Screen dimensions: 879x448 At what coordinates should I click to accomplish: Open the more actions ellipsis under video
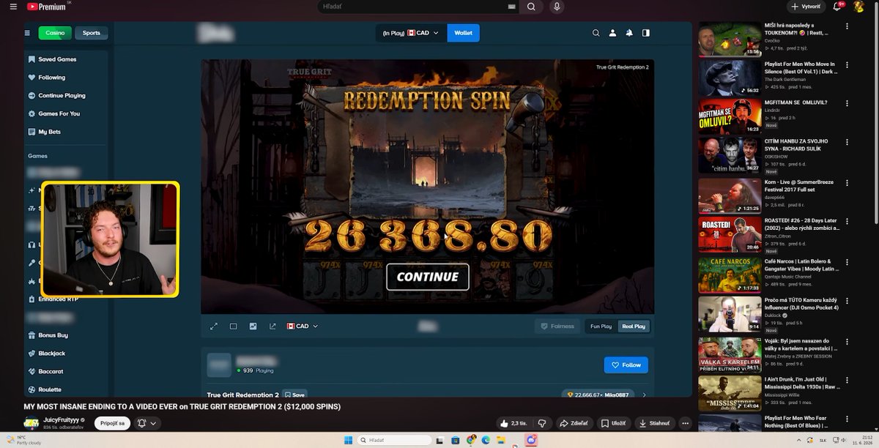(685, 423)
